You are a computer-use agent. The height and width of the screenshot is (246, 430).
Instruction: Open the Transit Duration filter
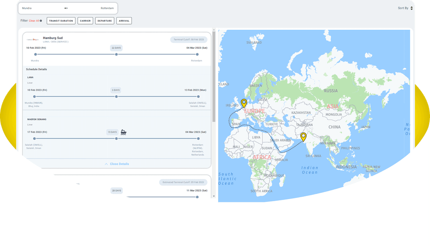tap(61, 21)
